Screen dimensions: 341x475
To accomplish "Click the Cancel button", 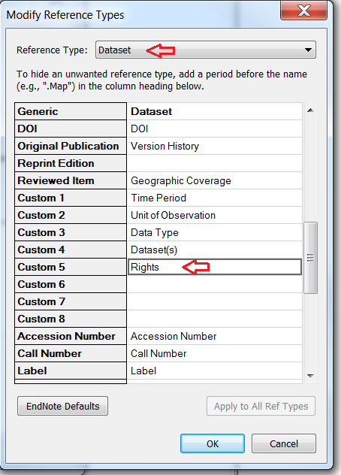I will [x=284, y=443].
